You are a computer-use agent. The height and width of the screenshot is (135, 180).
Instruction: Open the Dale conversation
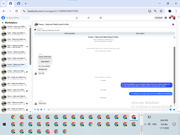14,110
